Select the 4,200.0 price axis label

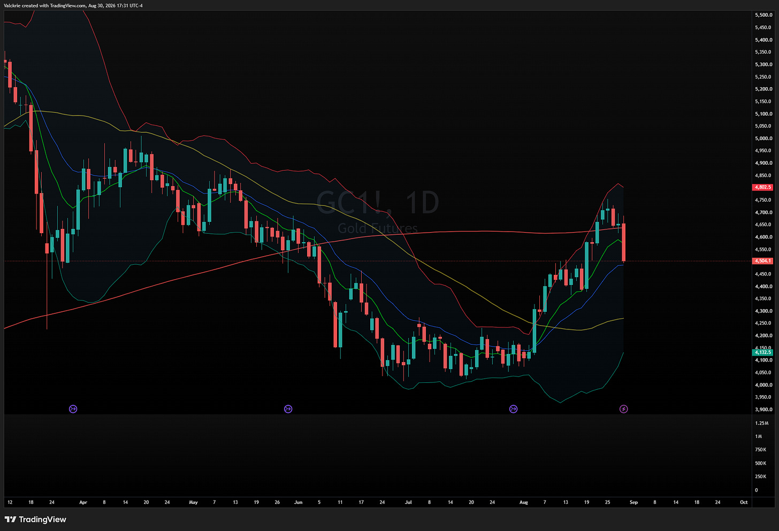click(763, 336)
